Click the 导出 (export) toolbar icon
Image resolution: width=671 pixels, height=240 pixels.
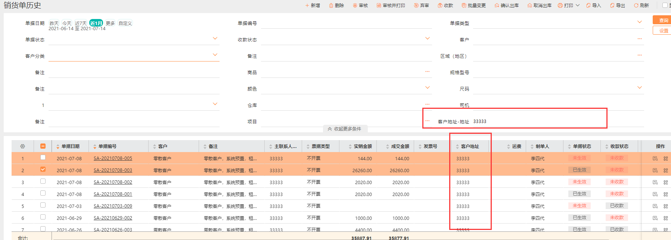[x=612, y=6]
